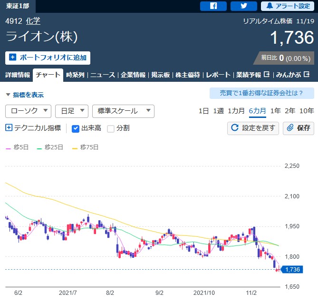Share on Twitter button
This screenshot has height=302, width=318.
pyautogui.click(x=244, y=6)
